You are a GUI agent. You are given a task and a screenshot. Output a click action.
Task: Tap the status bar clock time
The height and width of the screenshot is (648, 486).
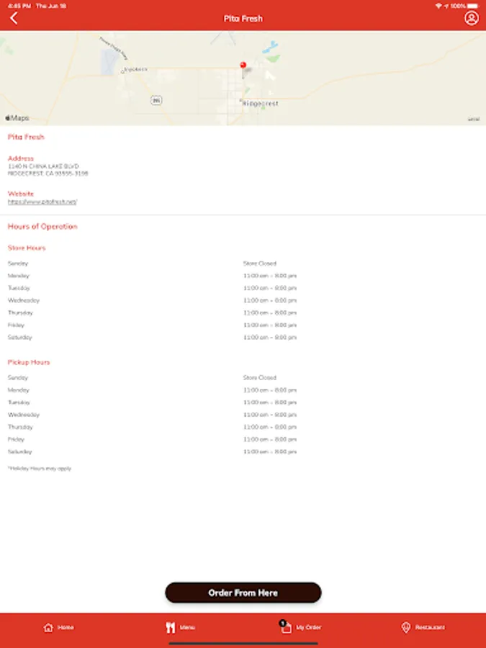(19, 6)
